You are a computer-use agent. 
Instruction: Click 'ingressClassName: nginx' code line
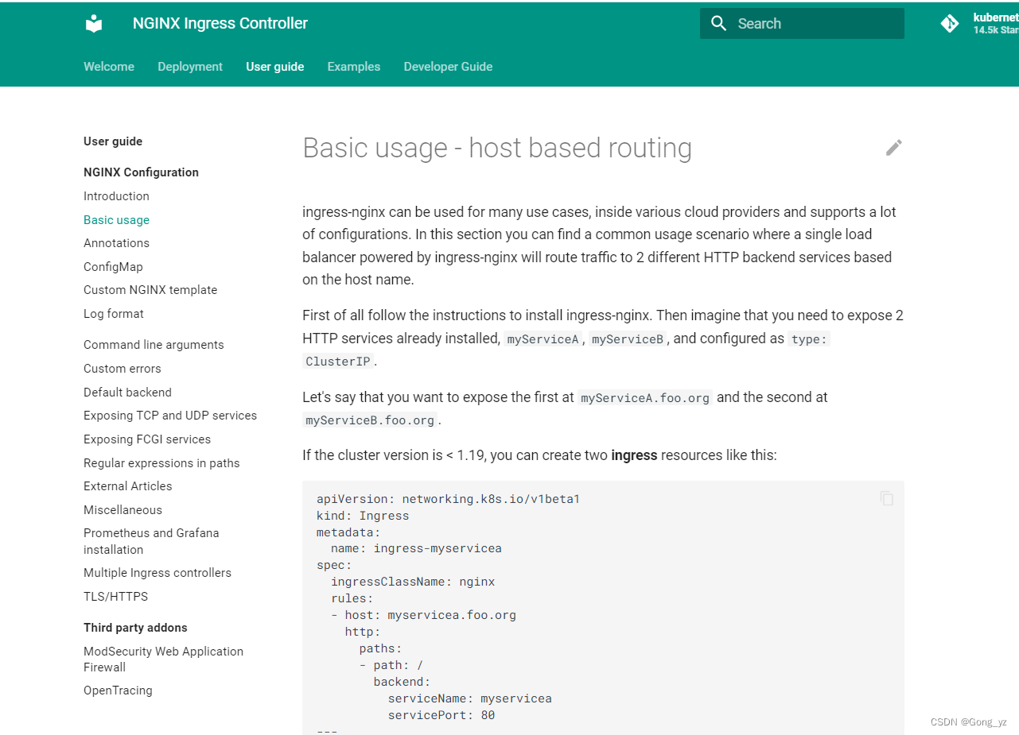[413, 582]
